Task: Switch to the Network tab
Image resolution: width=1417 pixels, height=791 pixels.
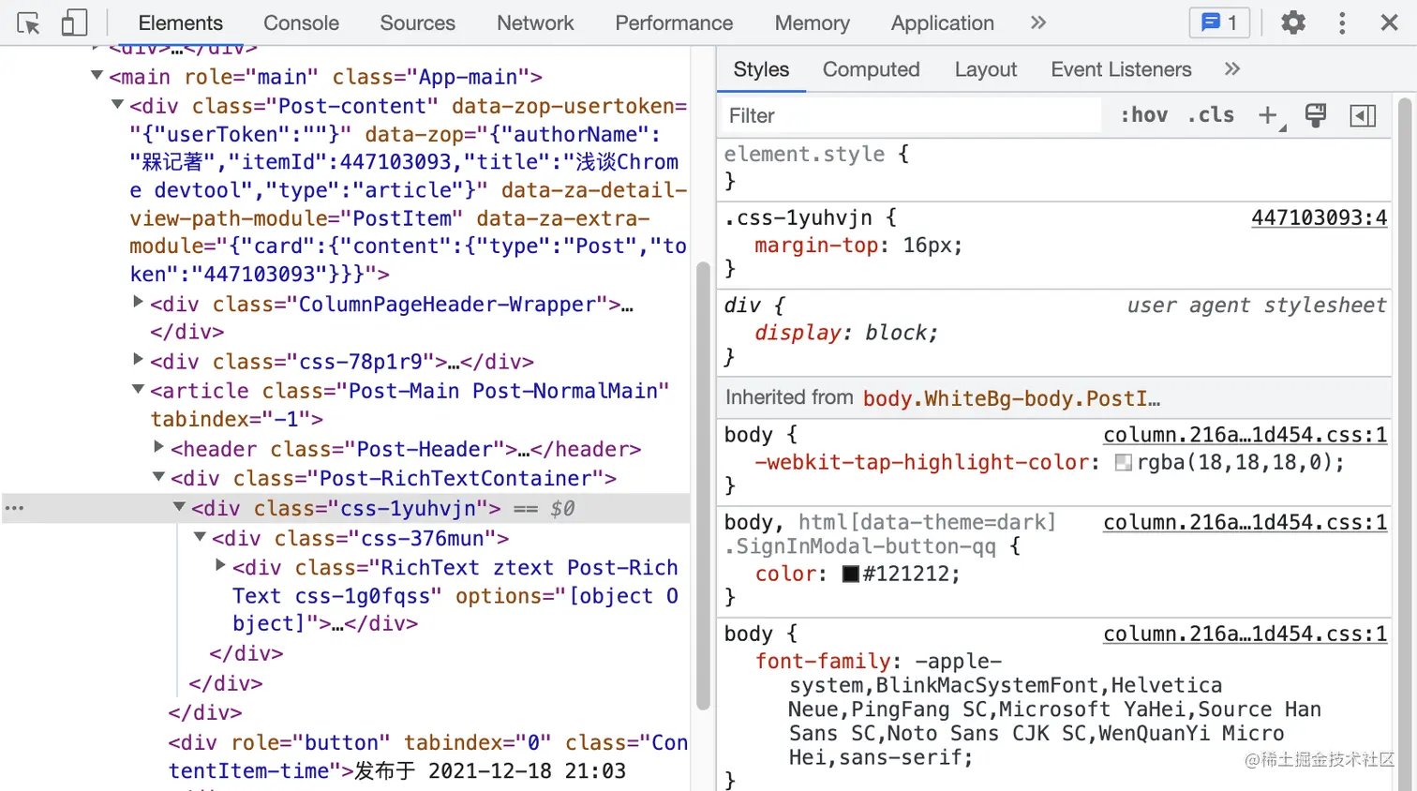Action: coord(535,22)
